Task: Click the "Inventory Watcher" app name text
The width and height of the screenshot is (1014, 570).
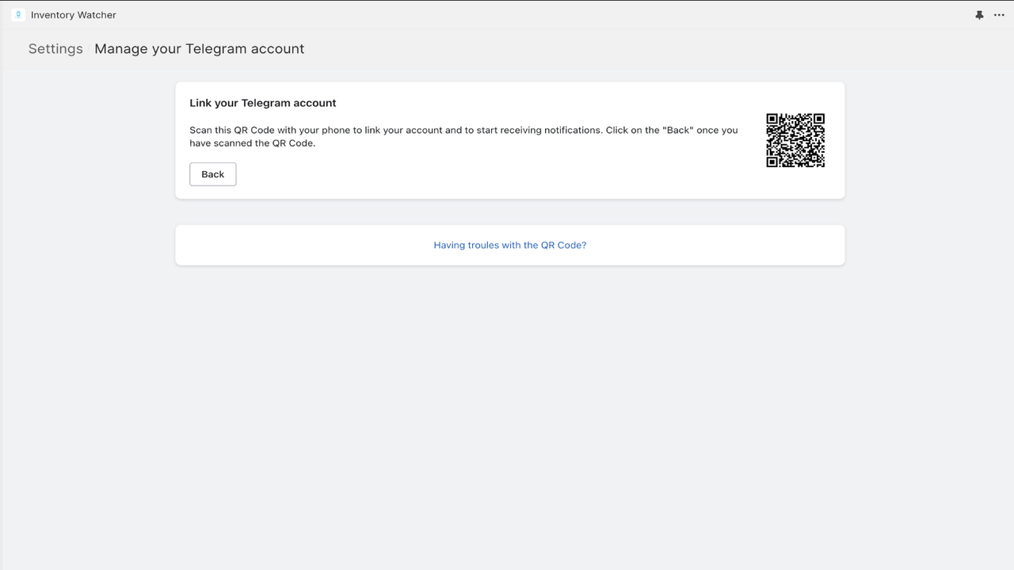Action: tap(74, 15)
